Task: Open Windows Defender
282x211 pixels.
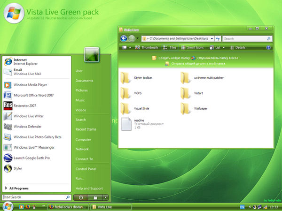Action: point(37,127)
